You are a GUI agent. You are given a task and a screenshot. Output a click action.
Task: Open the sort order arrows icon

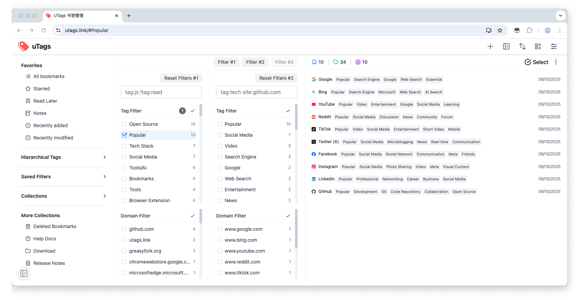click(522, 46)
